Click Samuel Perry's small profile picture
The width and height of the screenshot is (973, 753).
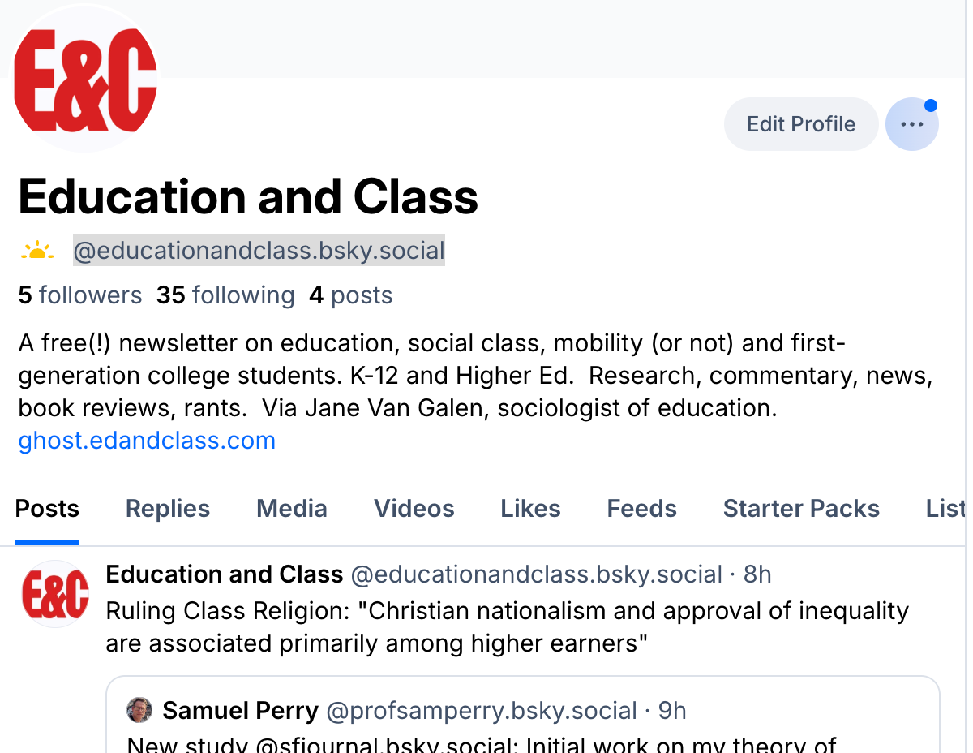[140, 711]
